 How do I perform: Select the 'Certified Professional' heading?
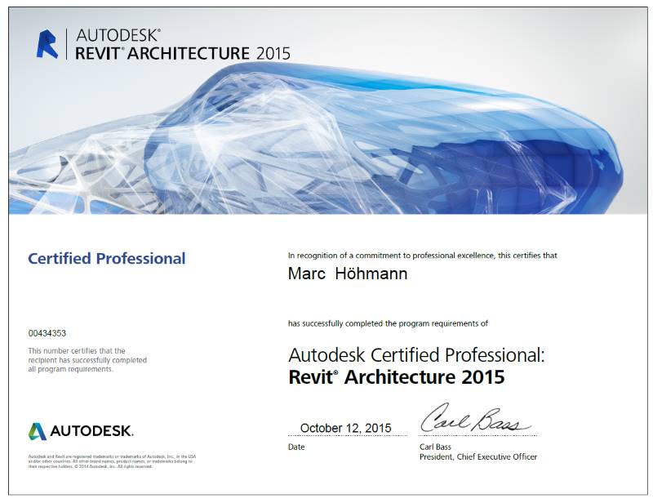(107, 258)
